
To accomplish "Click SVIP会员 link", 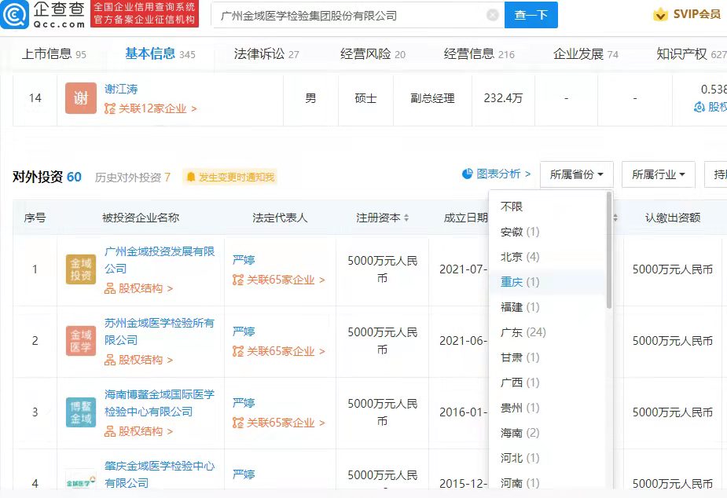I will (x=697, y=14).
